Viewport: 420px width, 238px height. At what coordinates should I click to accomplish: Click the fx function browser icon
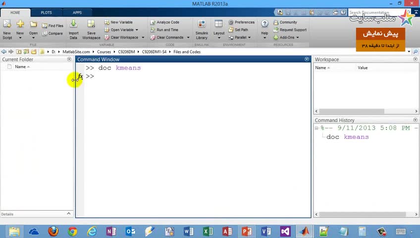[80, 76]
